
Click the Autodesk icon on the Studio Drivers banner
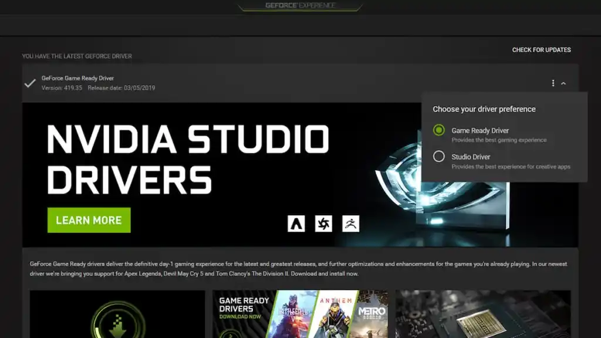click(x=296, y=224)
